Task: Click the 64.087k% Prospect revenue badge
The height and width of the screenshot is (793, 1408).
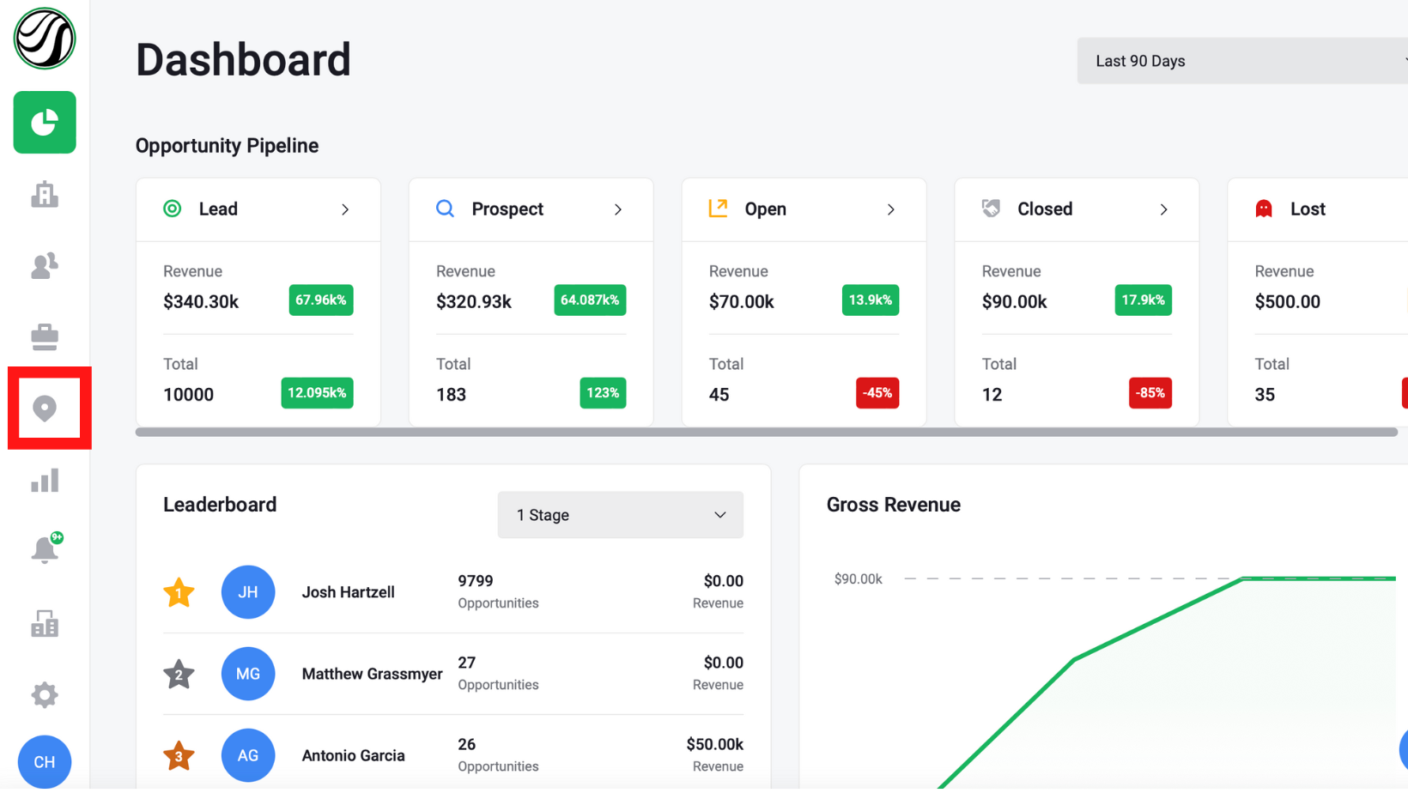Action: [590, 300]
